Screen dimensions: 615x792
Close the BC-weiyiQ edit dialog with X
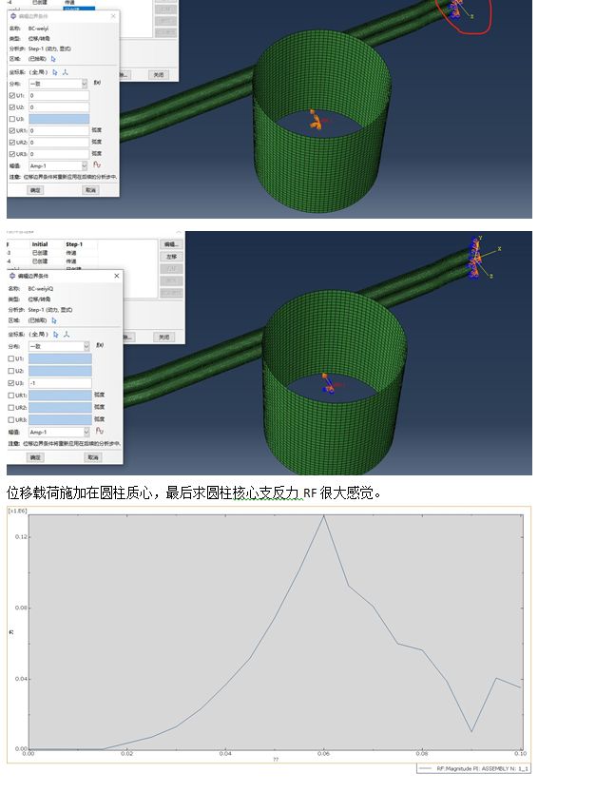116,276
